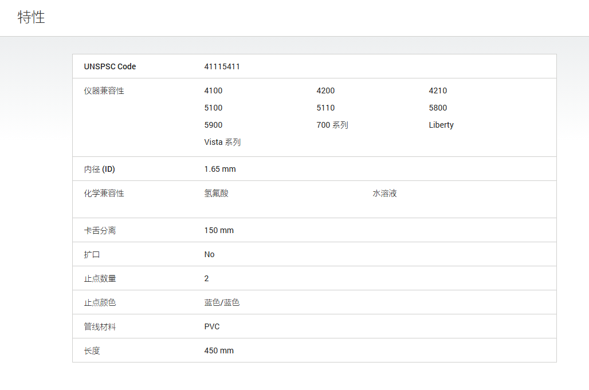This screenshot has height=390, width=589.
Task: Select the 450 mm length value
Action: point(219,350)
